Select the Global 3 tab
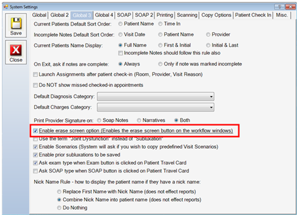This screenshot has width=298, height=216. pos(82,15)
